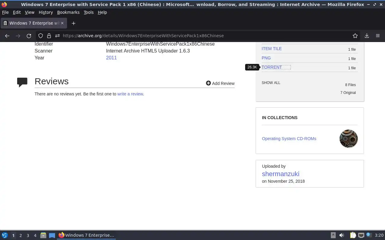The image size is (385, 240).
Task: Click the upload date November 25, 2018
Action: coord(286,181)
